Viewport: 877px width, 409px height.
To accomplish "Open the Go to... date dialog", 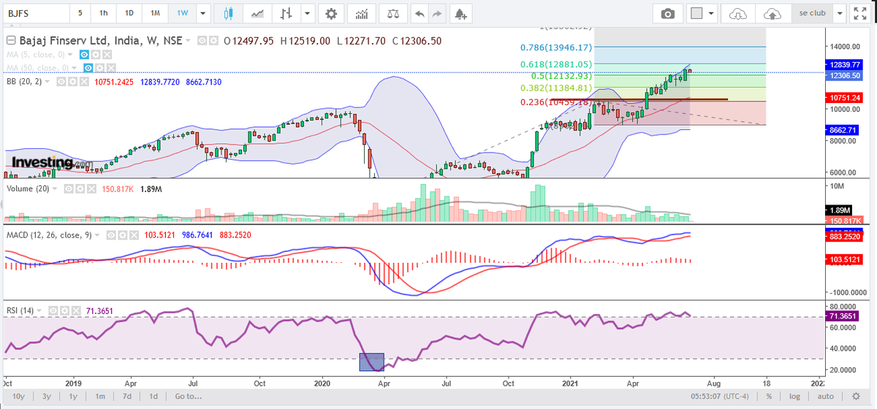I will click(x=189, y=397).
